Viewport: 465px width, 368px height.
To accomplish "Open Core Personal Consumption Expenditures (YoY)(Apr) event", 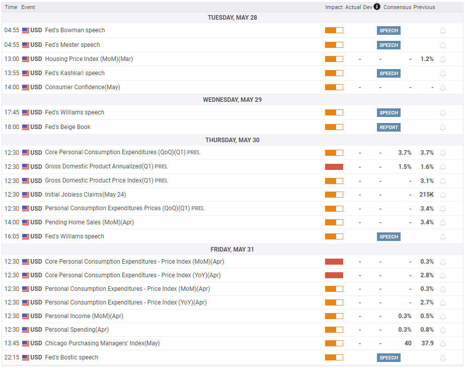I will point(133,275).
